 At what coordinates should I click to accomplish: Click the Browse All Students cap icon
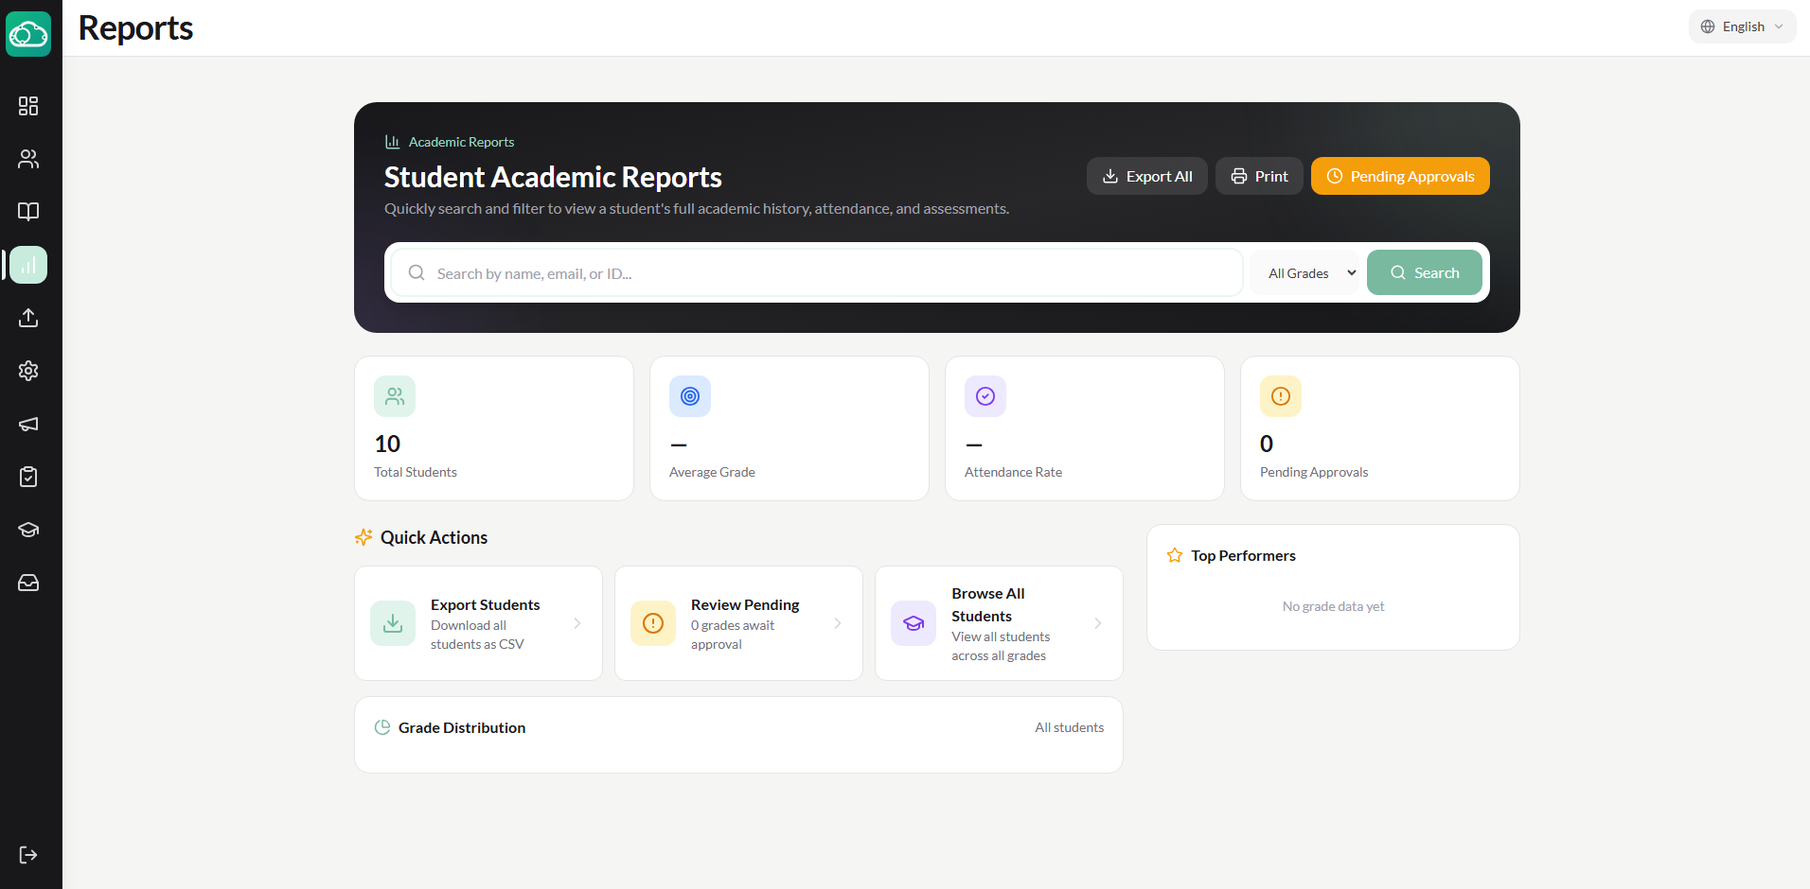914,623
